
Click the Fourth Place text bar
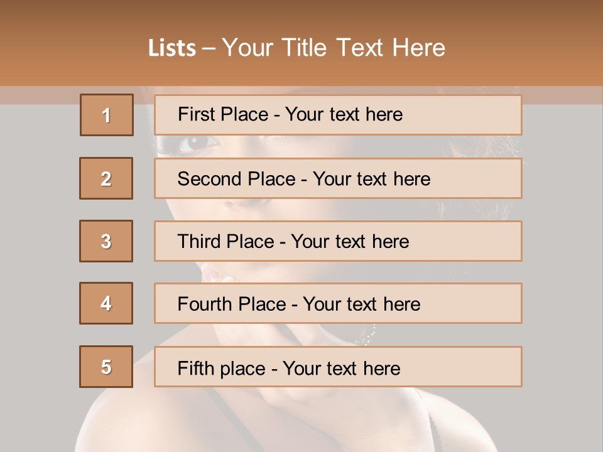tap(338, 303)
